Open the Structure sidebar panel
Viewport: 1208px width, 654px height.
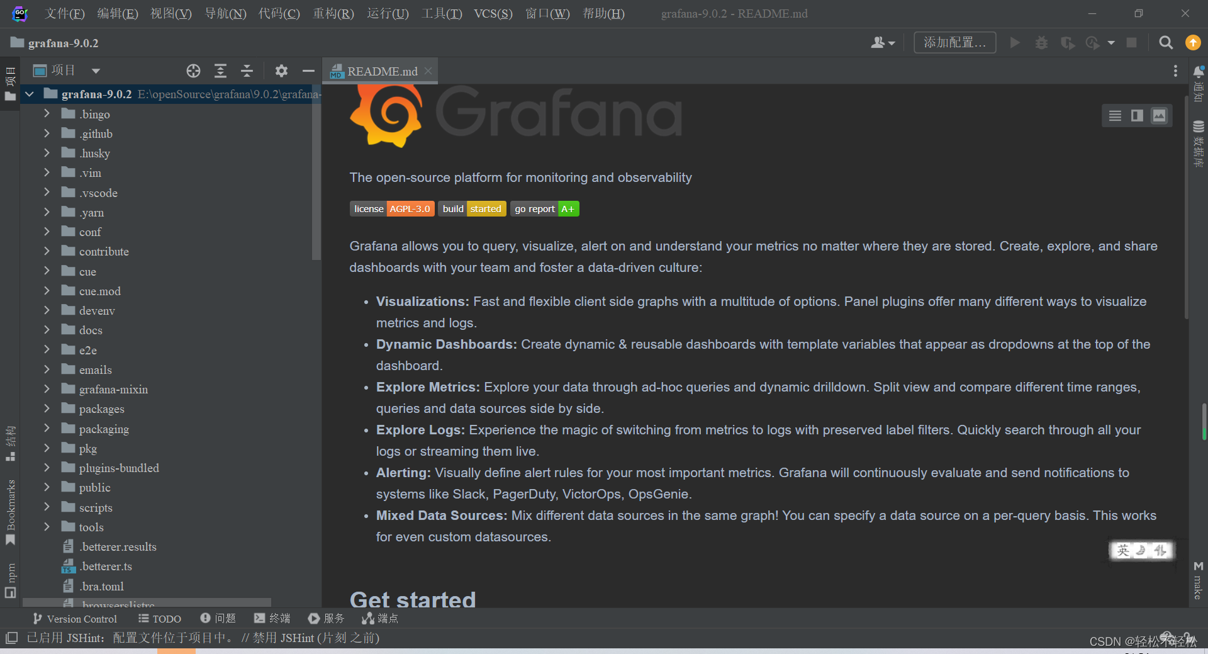click(10, 444)
